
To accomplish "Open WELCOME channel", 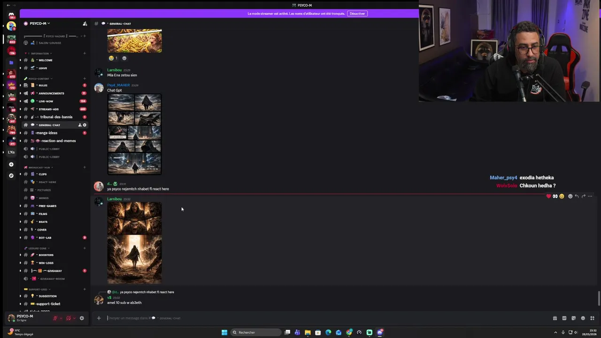I will [55, 60].
